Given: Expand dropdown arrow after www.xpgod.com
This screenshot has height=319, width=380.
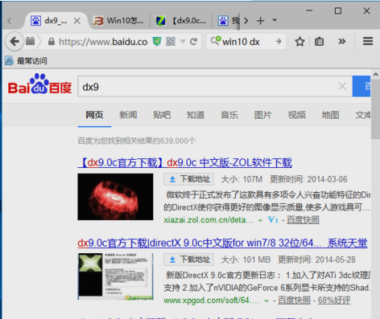Looking at the screenshot, I should coord(266,301).
